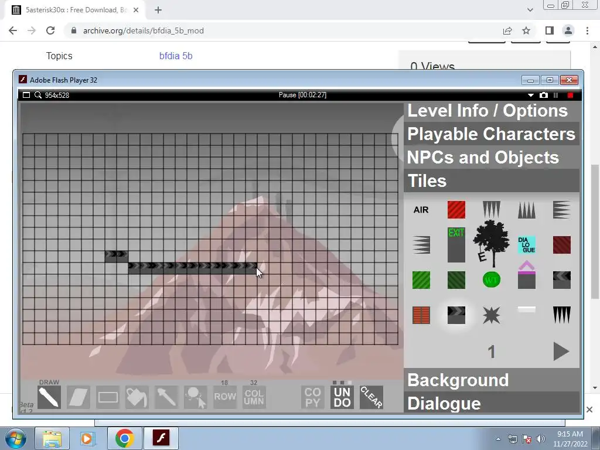This screenshot has width=600, height=450.
Task: Open the bfdia 5b topic link
Action: click(x=176, y=56)
